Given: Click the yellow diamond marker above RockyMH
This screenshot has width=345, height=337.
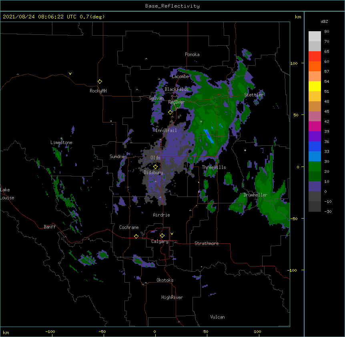Looking at the screenshot, I should [100, 82].
